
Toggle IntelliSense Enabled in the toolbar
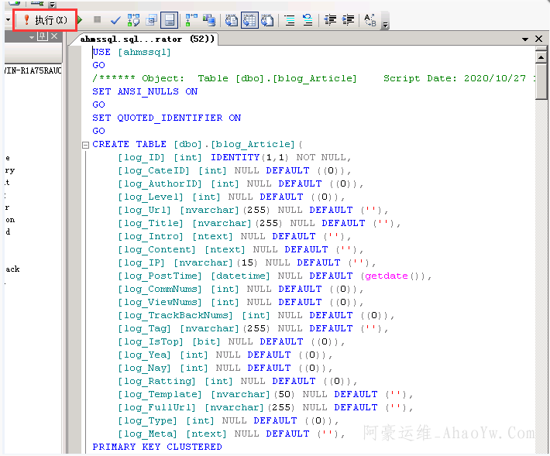[x=169, y=19]
